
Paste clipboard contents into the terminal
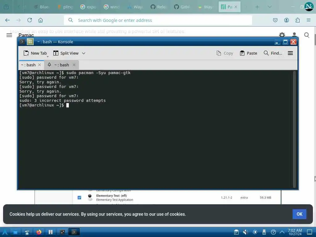(248, 53)
